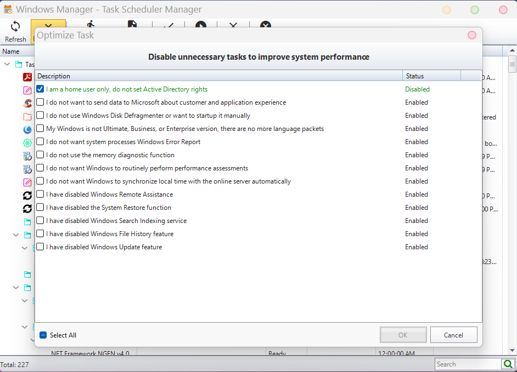Image resolution: width=517 pixels, height=372 pixels.
Task: Check the System Restore function option
Action: [40, 208]
